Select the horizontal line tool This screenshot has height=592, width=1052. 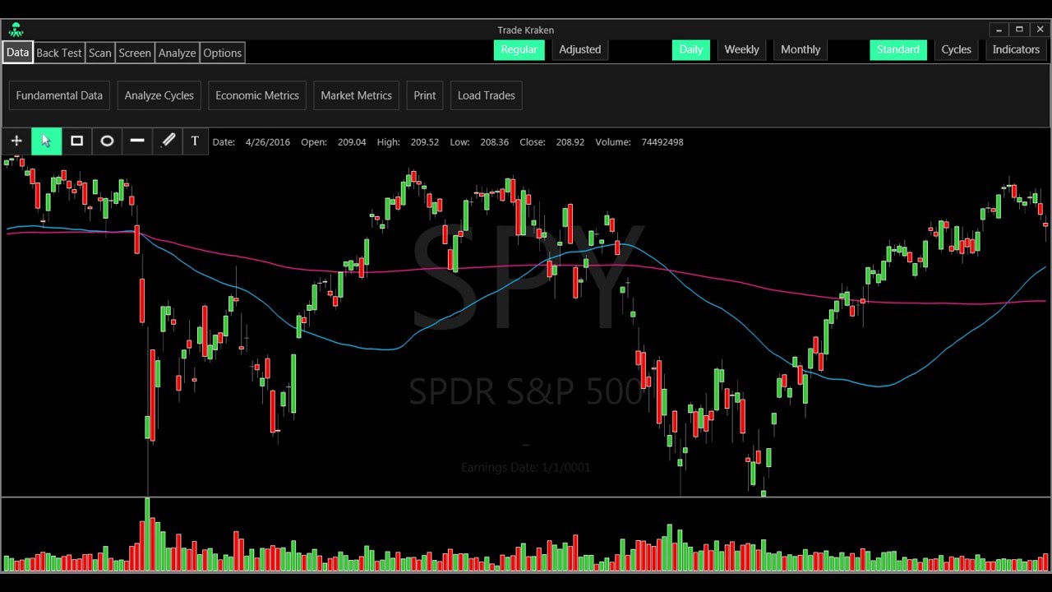[x=137, y=141]
